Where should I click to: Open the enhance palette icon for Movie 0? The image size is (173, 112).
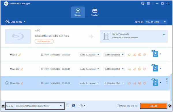[x=145, y=55]
